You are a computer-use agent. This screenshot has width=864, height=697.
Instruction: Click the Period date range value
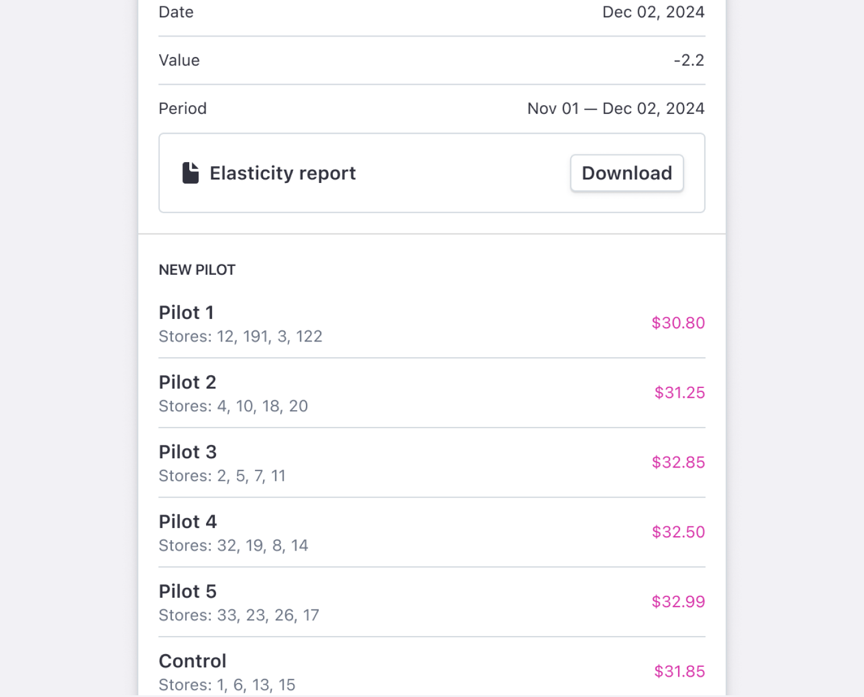pyautogui.click(x=615, y=109)
